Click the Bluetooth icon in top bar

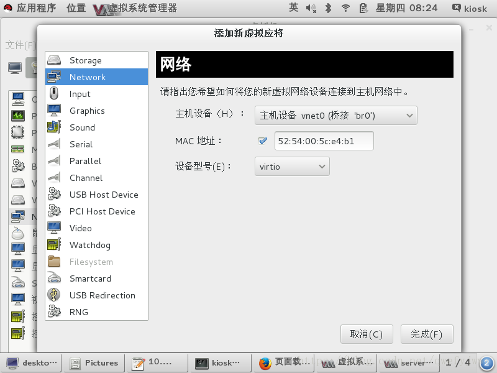click(329, 8)
